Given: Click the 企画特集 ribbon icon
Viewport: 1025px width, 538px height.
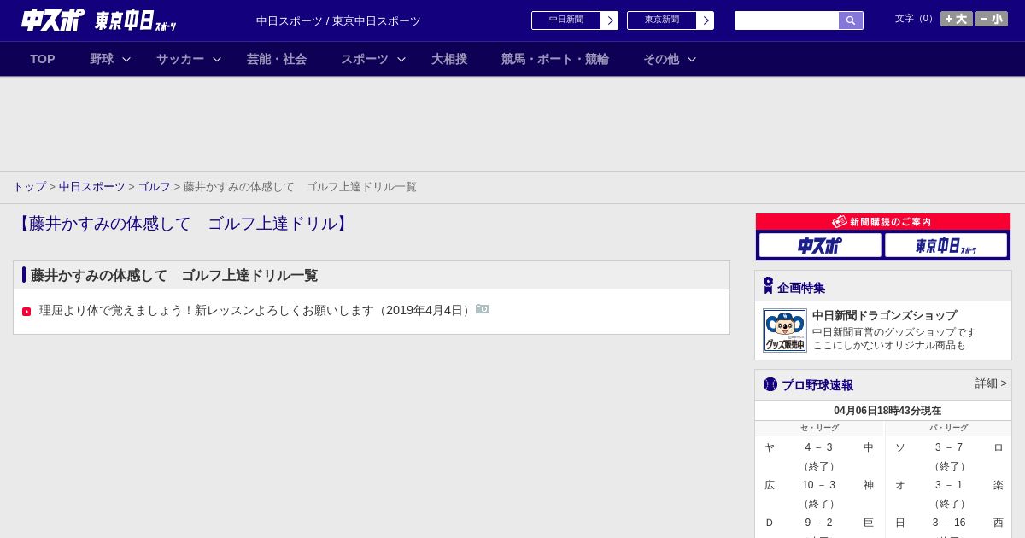Looking at the screenshot, I should pos(768,286).
